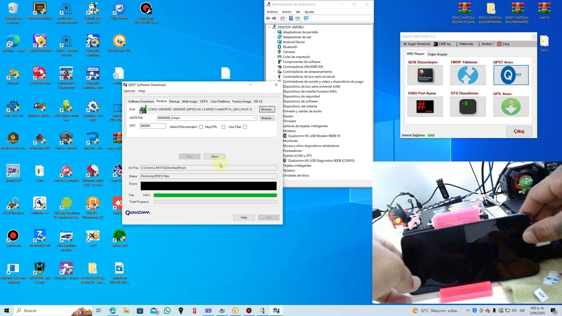Click SPC input field
Screen dimensions: 562x316
point(152,126)
